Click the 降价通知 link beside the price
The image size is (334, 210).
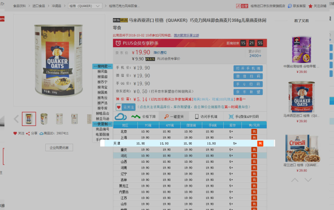(x=160, y=52)
